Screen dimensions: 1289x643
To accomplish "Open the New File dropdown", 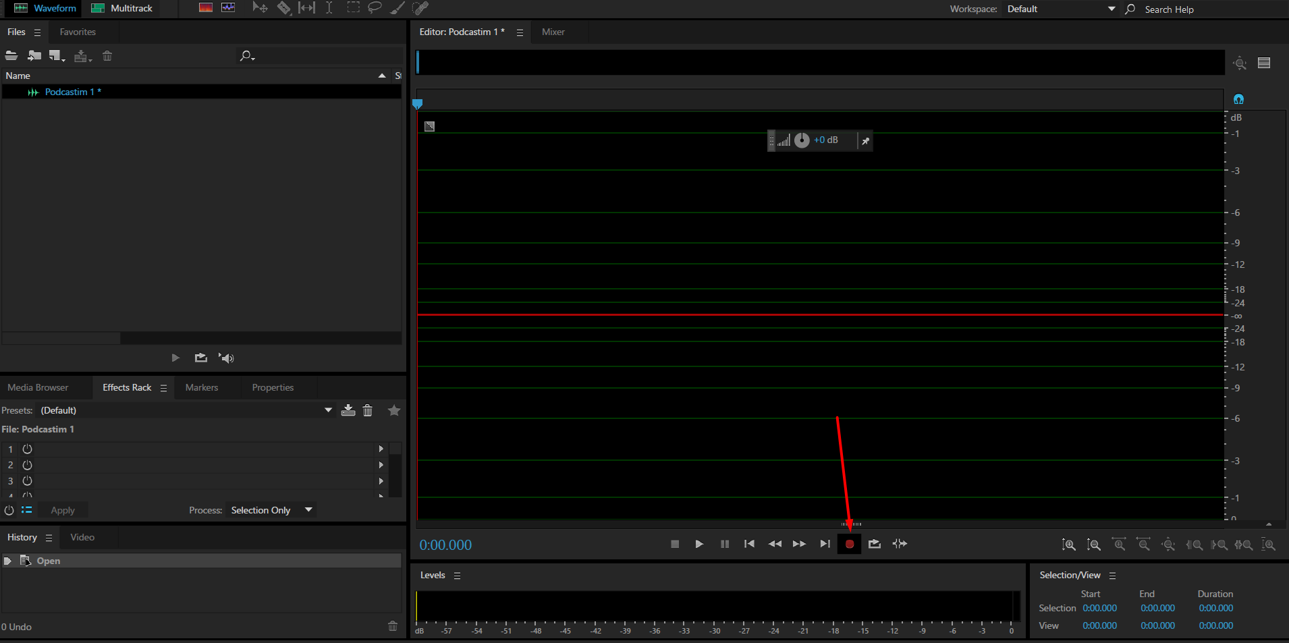I will pyautogui.click(x=57, y=56).
